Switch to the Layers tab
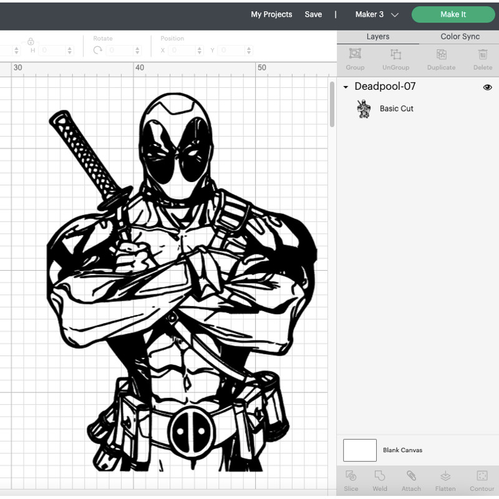 pos(377,37)
